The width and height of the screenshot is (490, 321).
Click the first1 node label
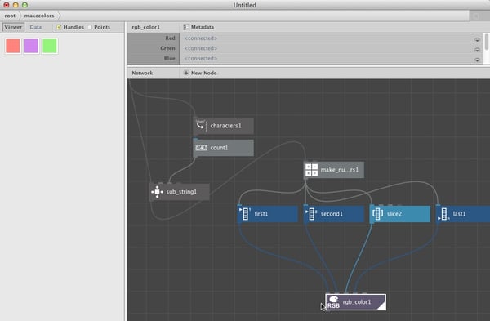coord(261,214)
